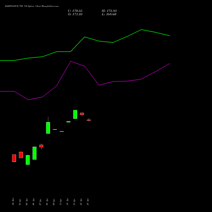The image size is (212, 212).
Task: Click the open price value O: 171.35
Action: pos(75,14)
